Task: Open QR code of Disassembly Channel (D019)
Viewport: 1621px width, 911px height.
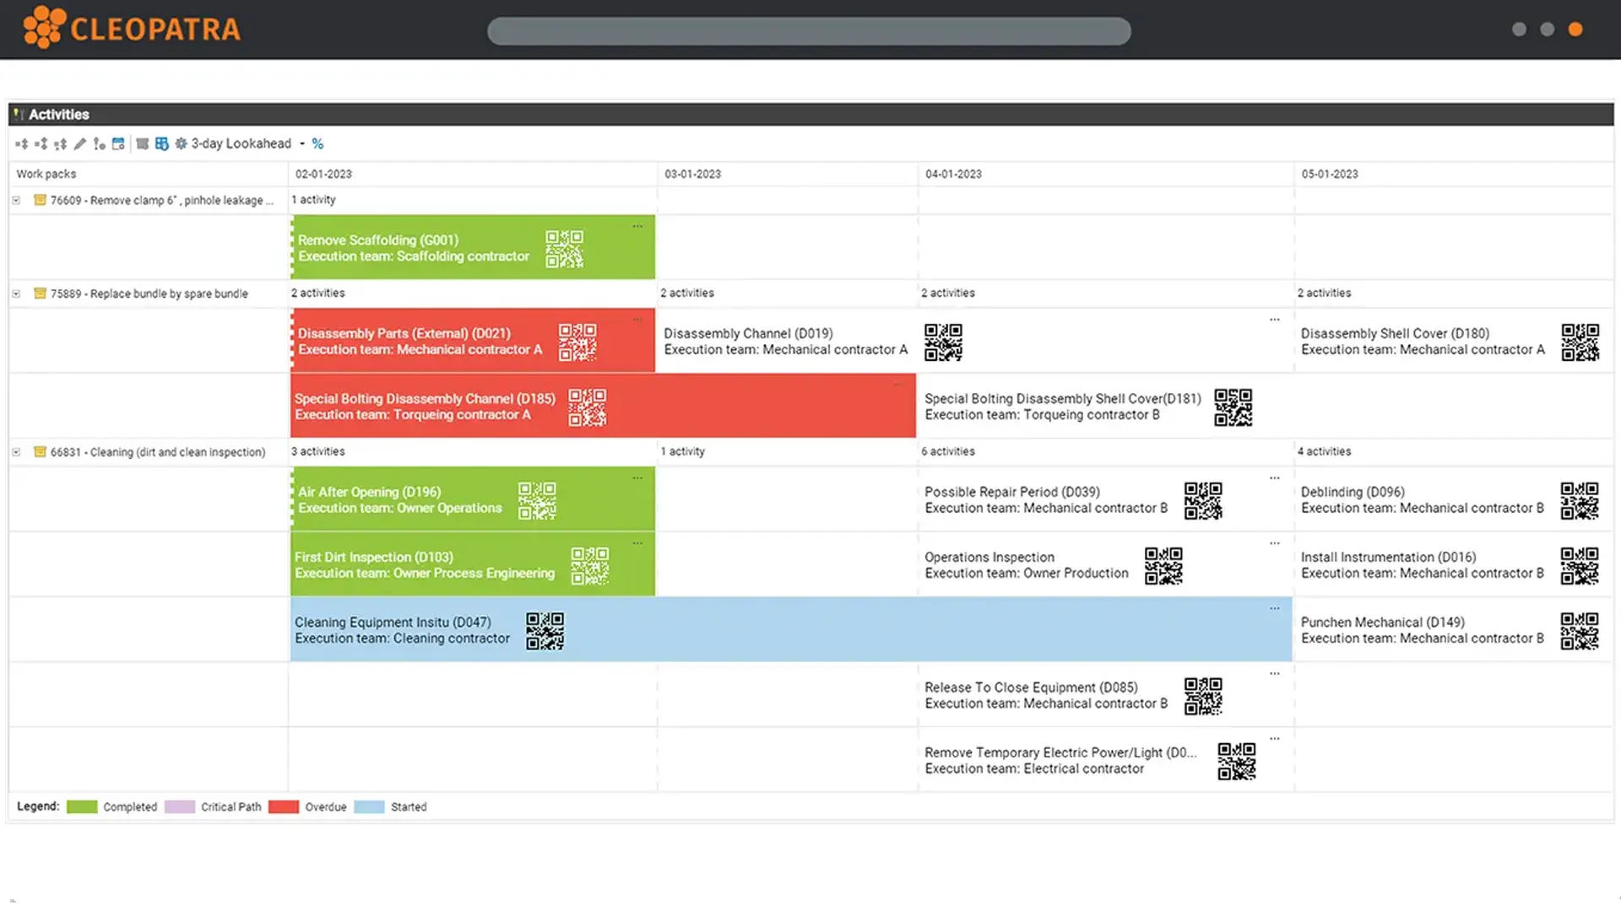Action: [x=943, y=342]
